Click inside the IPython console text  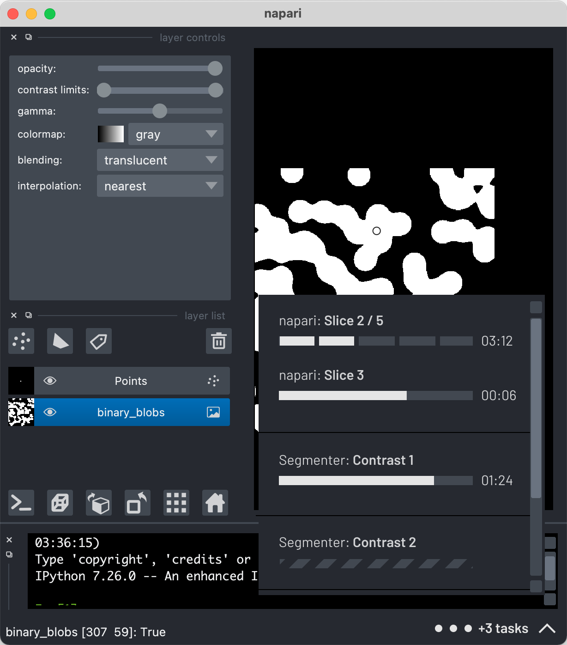(143, 571)
